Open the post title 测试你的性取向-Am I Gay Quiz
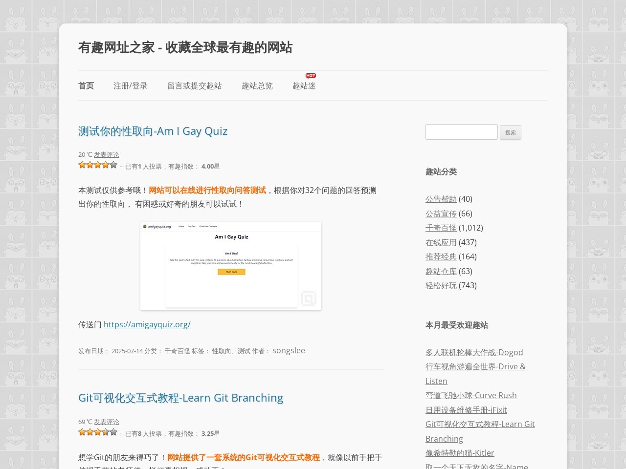This screenshot has width=626, height=469. pyautogui.click(x=153, y=131)
